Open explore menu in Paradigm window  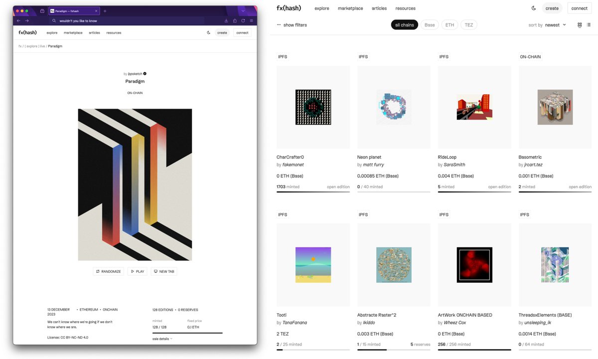click(52, 33)
